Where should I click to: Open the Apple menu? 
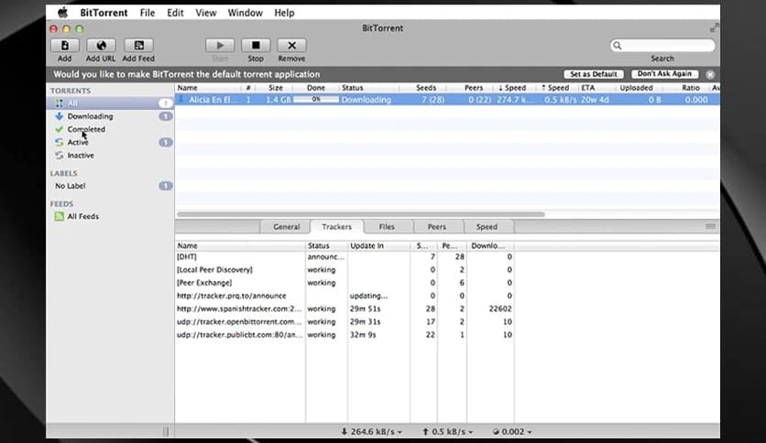62,13
